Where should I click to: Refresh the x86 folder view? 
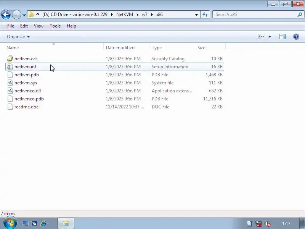click(205, 15)
